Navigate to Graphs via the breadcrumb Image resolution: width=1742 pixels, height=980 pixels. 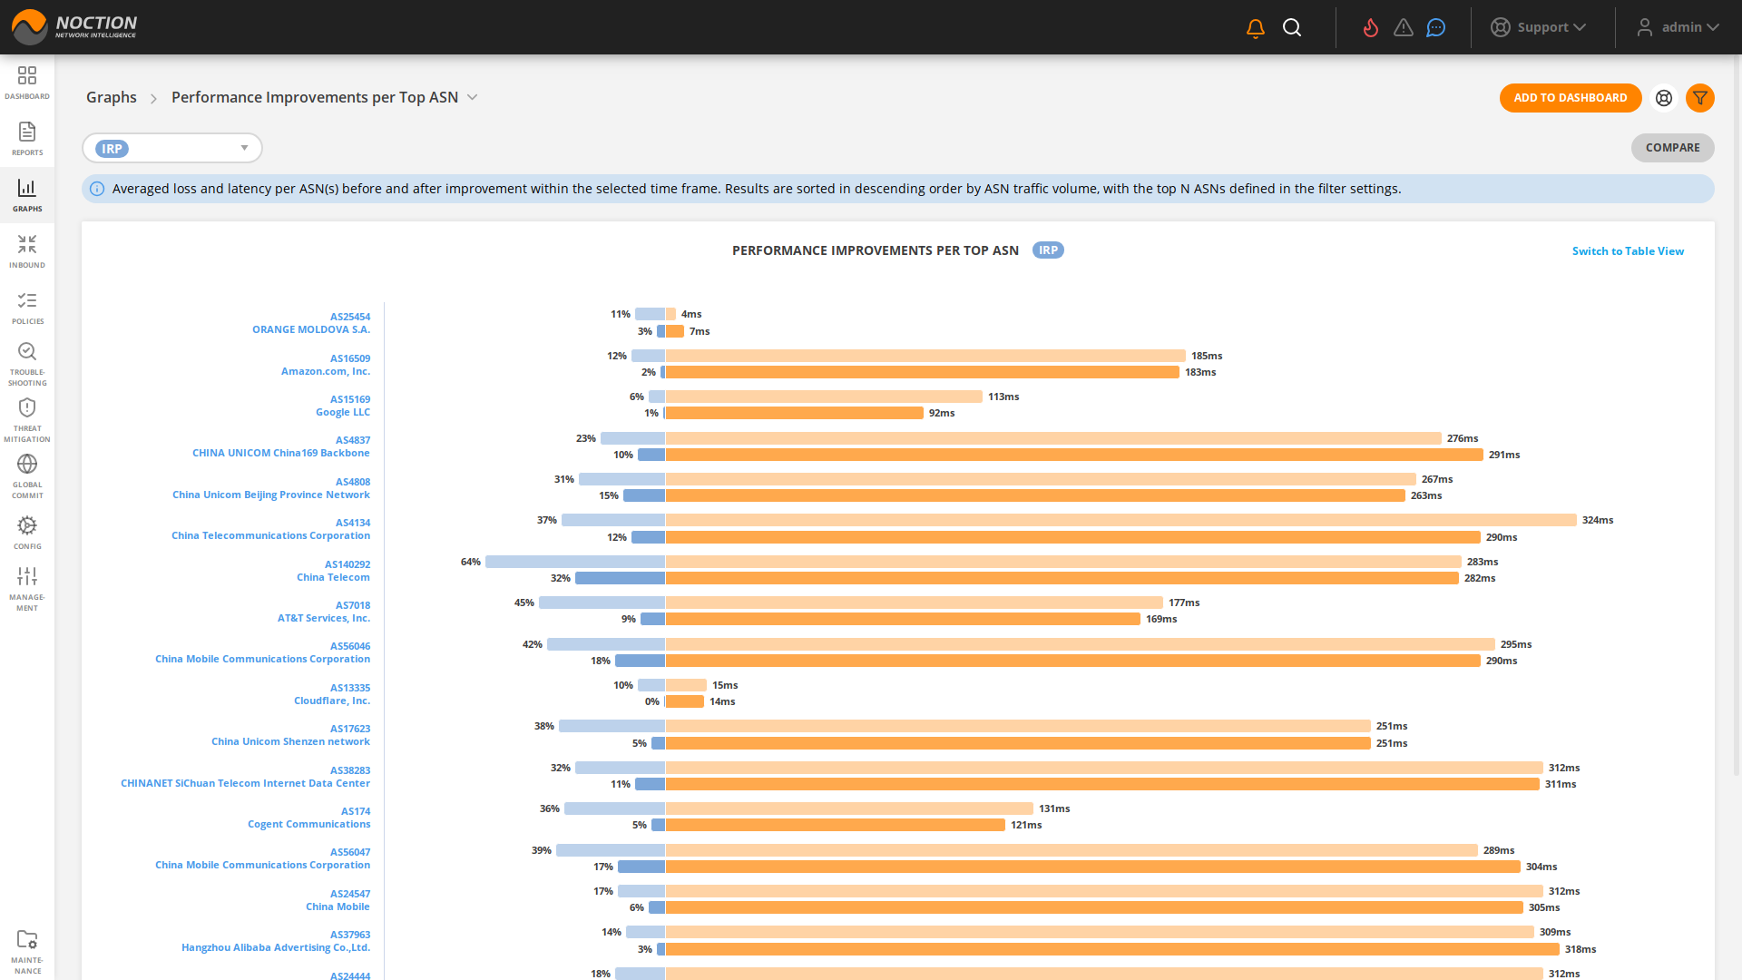[x=111, y=97]
